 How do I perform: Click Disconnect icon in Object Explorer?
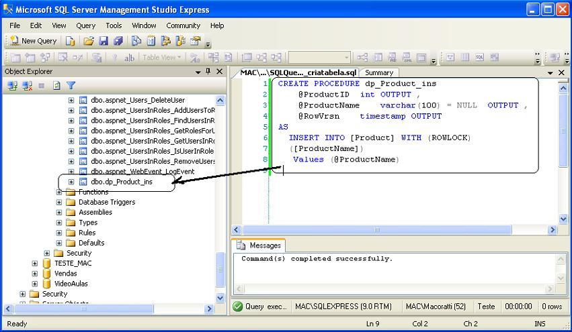tap(26, 86)
